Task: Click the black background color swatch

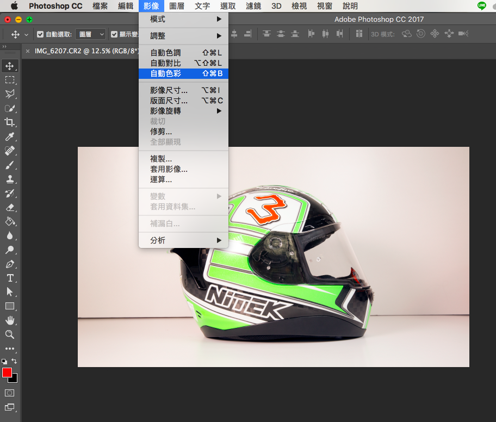Action: click(15, 379)
